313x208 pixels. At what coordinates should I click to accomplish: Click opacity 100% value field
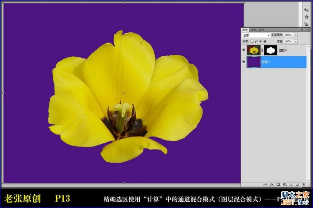point(289,35)
